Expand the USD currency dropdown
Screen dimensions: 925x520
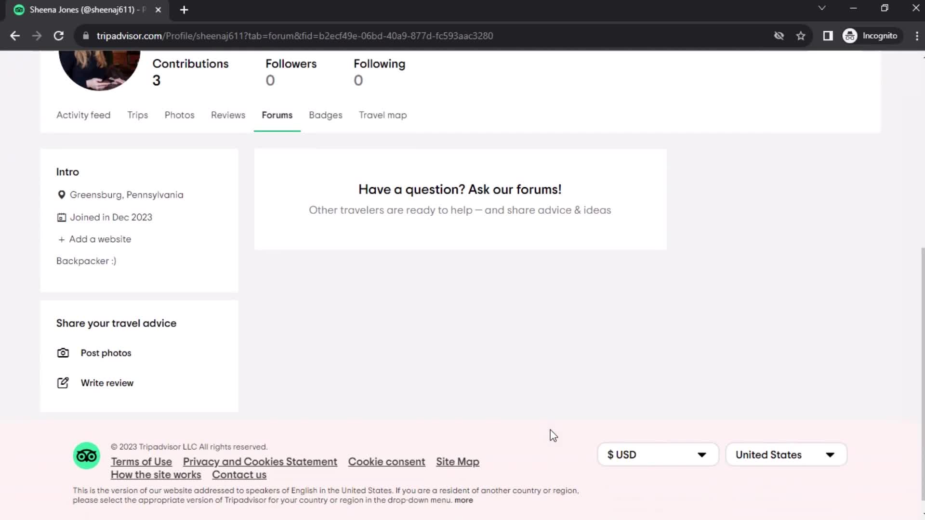(x=658, y=455)
